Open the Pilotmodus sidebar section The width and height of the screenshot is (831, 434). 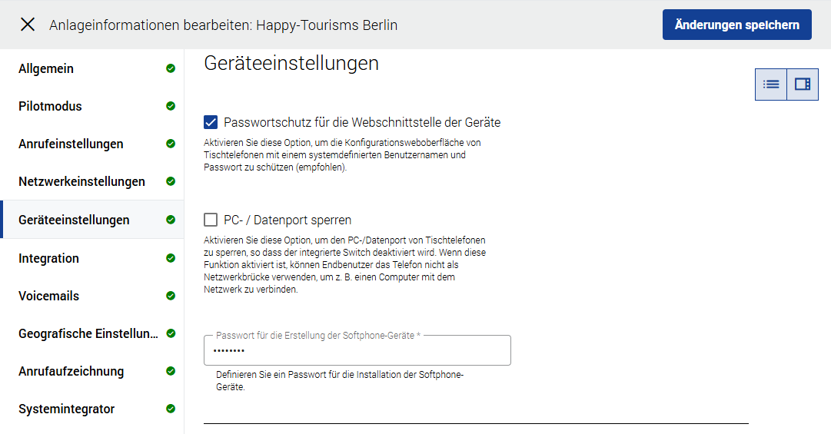click(x=50, y=106)
